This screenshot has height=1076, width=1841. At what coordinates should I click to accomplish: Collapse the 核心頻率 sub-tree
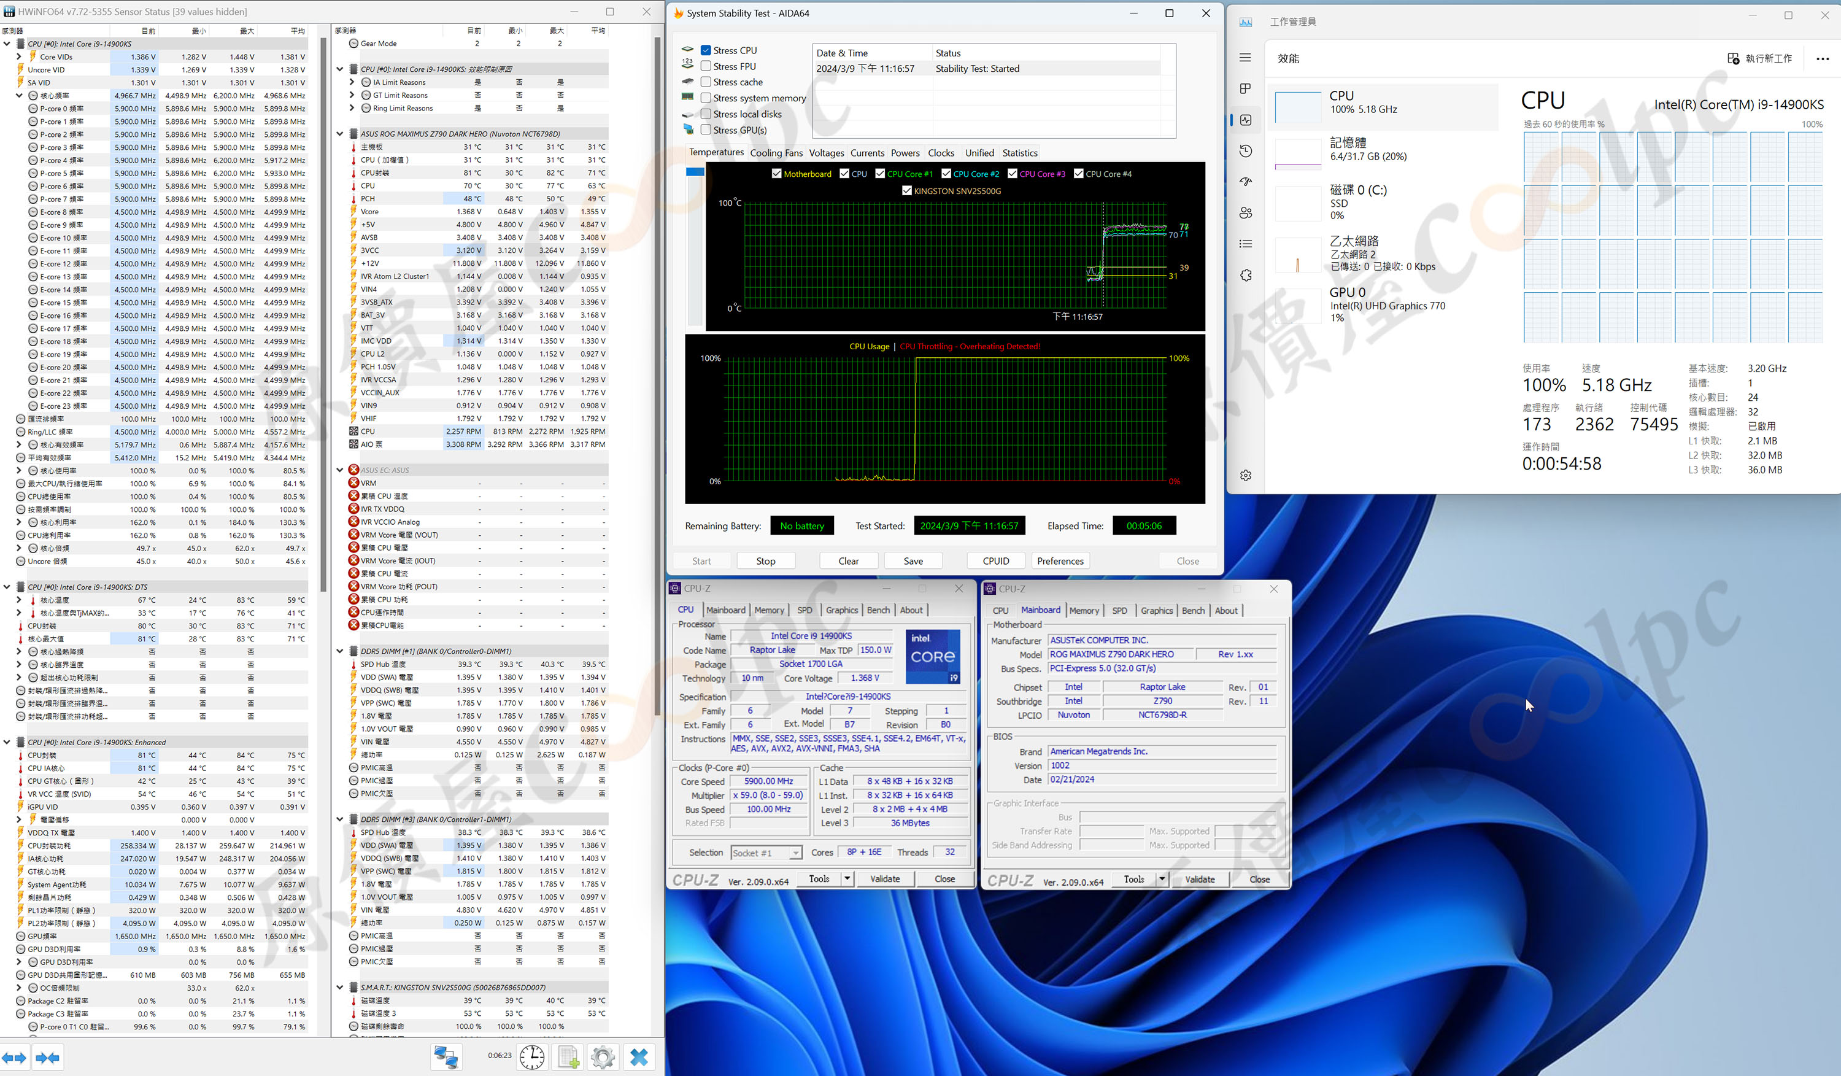pos(19,96)
